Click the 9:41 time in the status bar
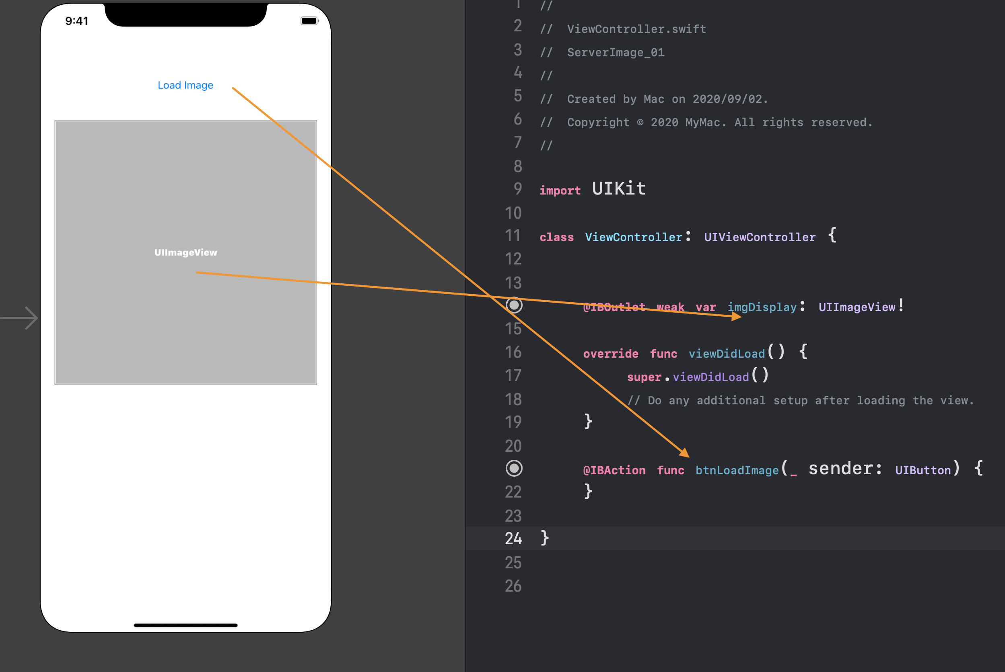Image resolution: width=1005 pixels, height=672 pixels. click(x=77, y=21)
